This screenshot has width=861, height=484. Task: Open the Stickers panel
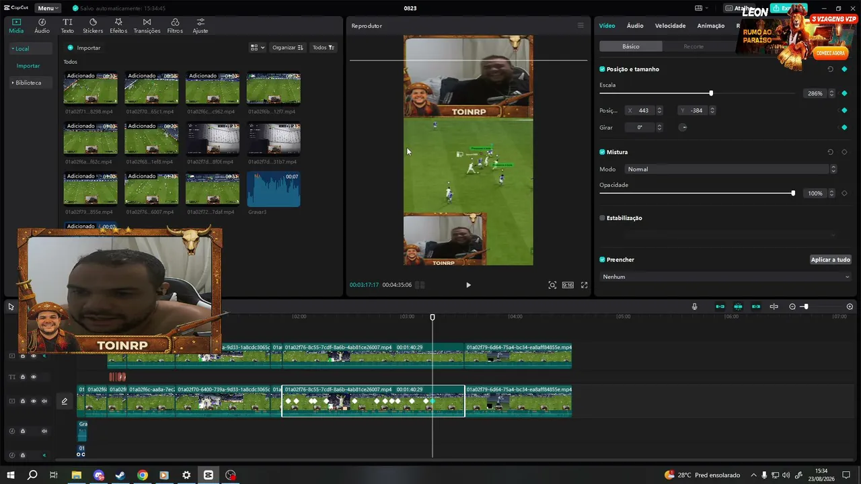93,26
